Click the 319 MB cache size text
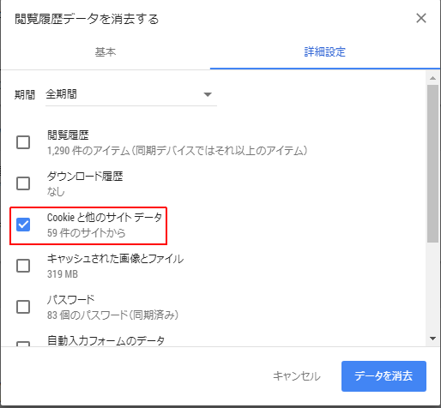441x408 pixels. [63, 274]
